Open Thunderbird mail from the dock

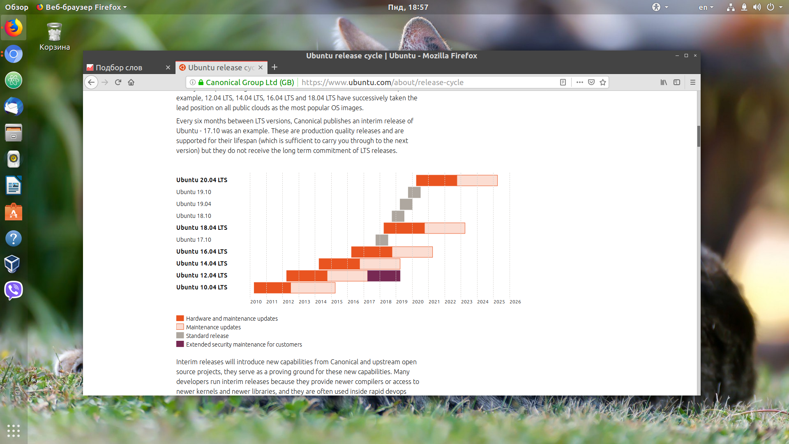click(x=14, y=107)
